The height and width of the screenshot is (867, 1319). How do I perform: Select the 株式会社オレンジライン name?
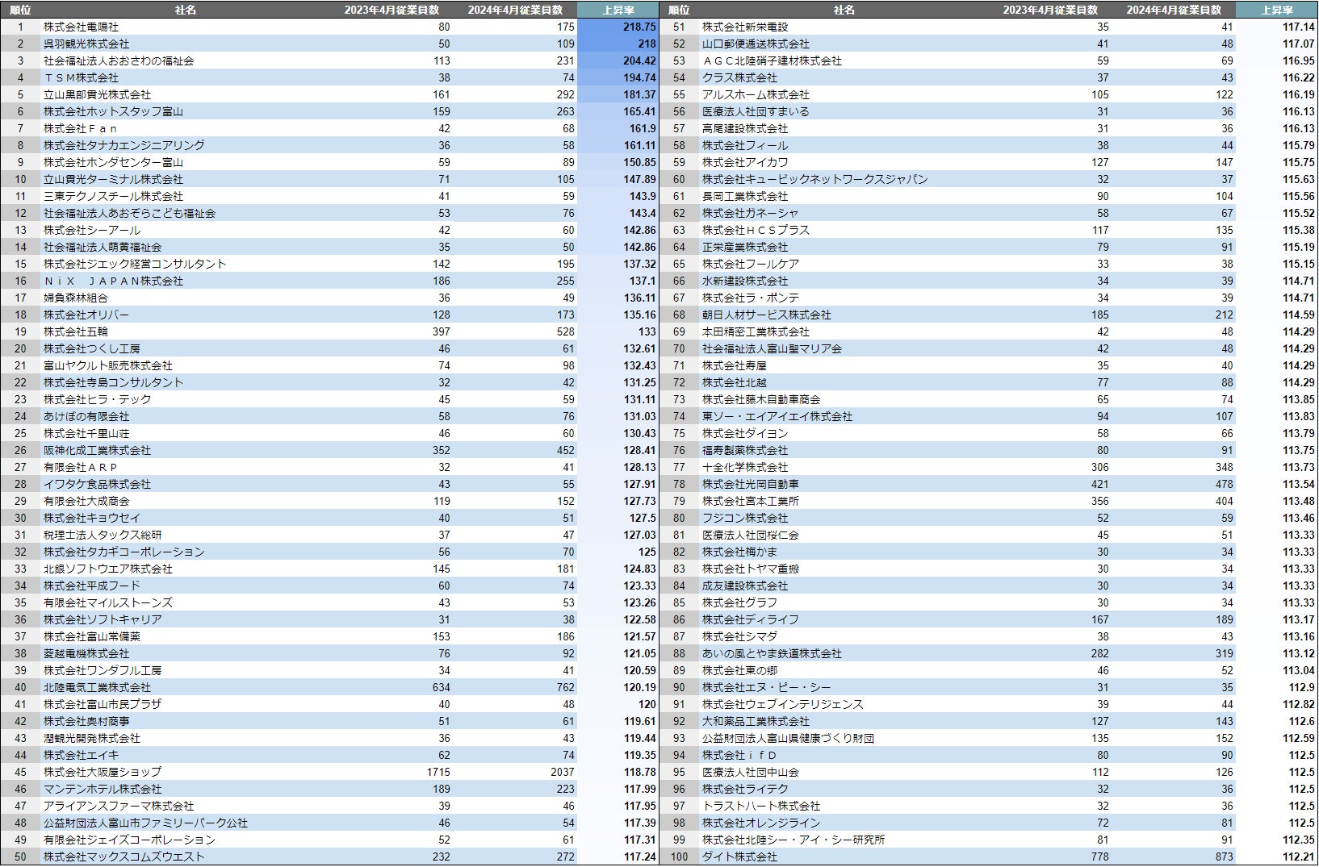761,823
